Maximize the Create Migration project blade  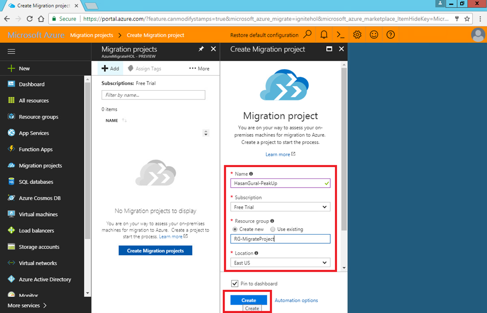click(x=329, y=49)
